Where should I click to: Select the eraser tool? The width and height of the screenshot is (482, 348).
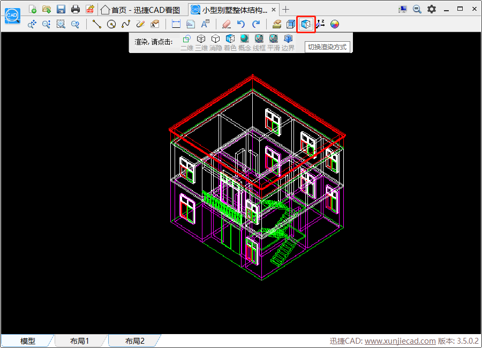227,24
